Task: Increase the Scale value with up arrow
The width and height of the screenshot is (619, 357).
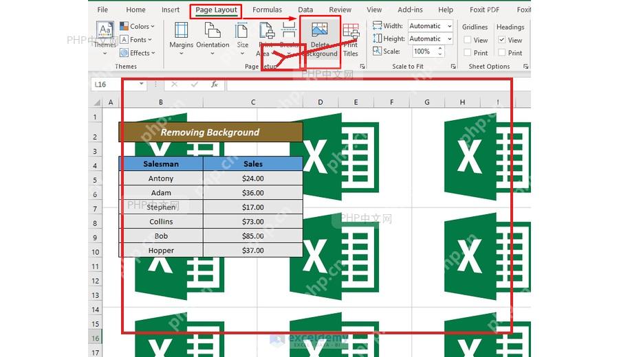Action: tap(440, 49)
